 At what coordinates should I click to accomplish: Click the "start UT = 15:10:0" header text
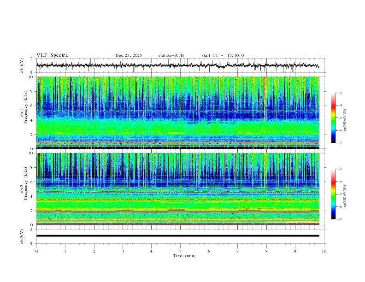223,55
